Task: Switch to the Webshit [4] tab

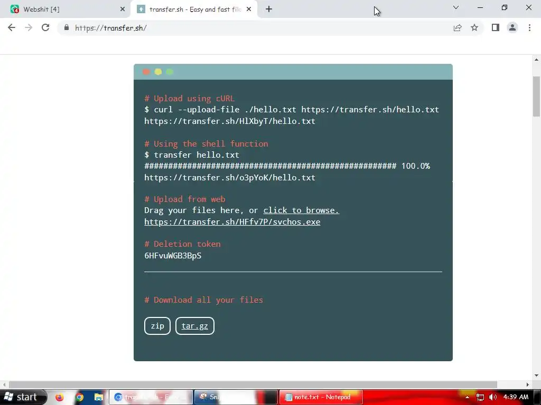Action: coord(66,9)
